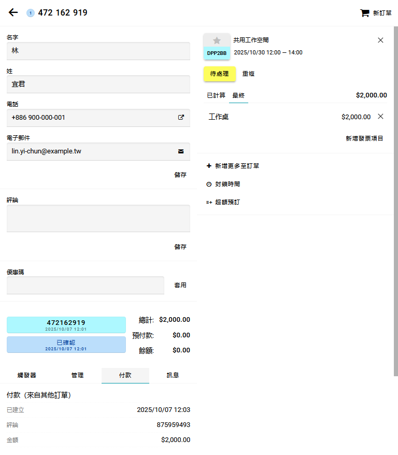Switch to the 已計算 price tab
398x455 pixels.
216,95
